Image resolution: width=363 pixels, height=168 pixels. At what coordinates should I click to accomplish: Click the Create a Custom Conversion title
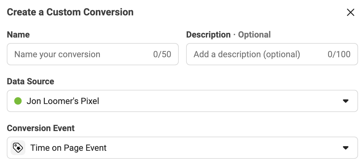pyautogui.click(x=70, y=12)
